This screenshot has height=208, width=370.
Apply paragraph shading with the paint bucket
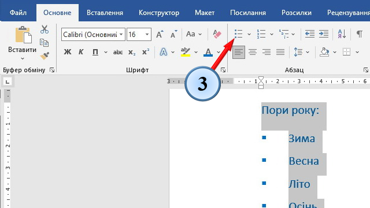tap(324, 52)
